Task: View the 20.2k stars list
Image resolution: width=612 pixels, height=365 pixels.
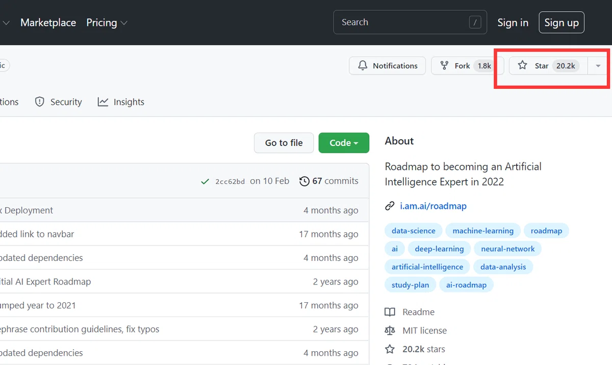Action: pos(415,350)
